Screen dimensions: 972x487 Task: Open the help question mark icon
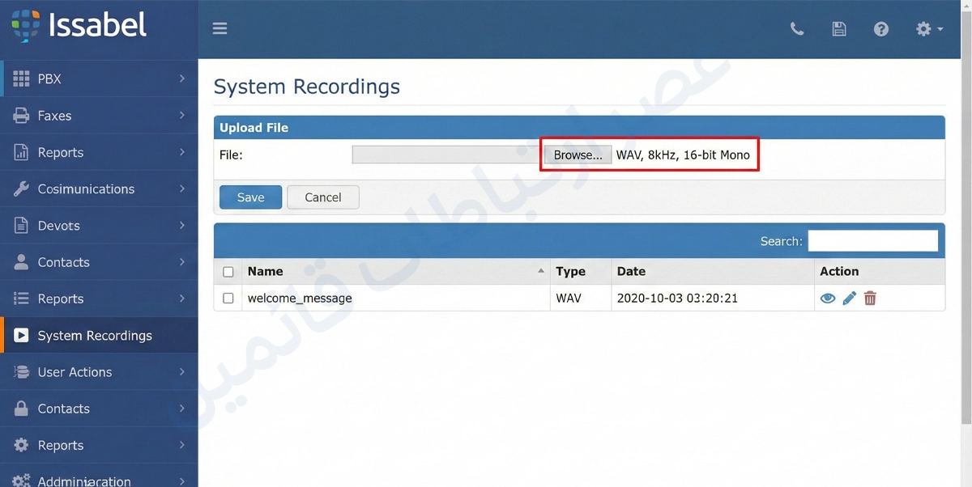point(880,28)
